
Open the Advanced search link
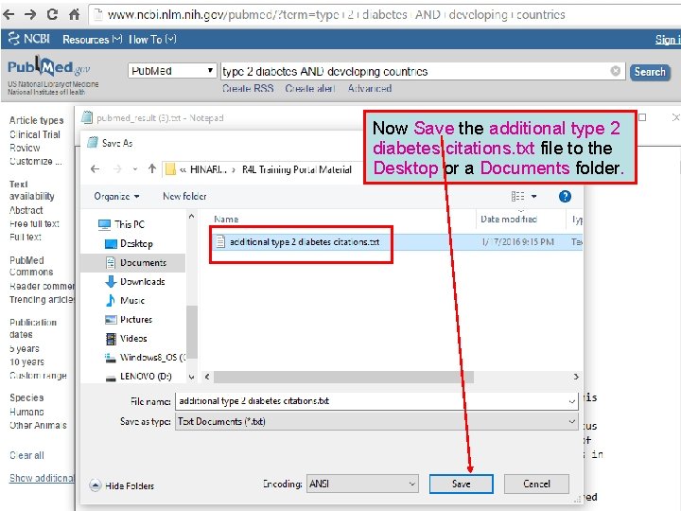point(370,89)
